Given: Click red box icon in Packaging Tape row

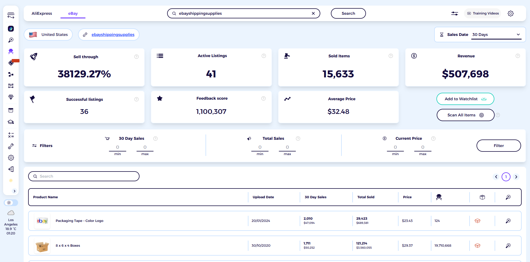Looking at the screenshot, I should 477,221.
